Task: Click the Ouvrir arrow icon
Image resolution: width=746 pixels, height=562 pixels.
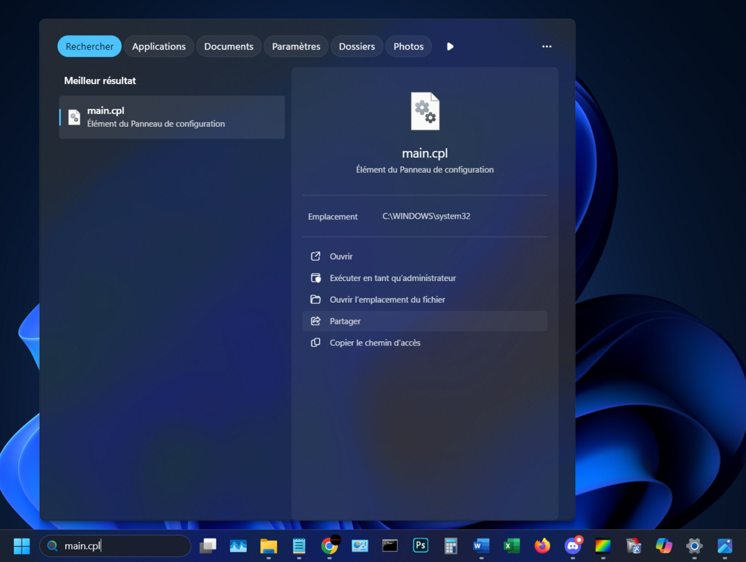Action: (316, 256)
